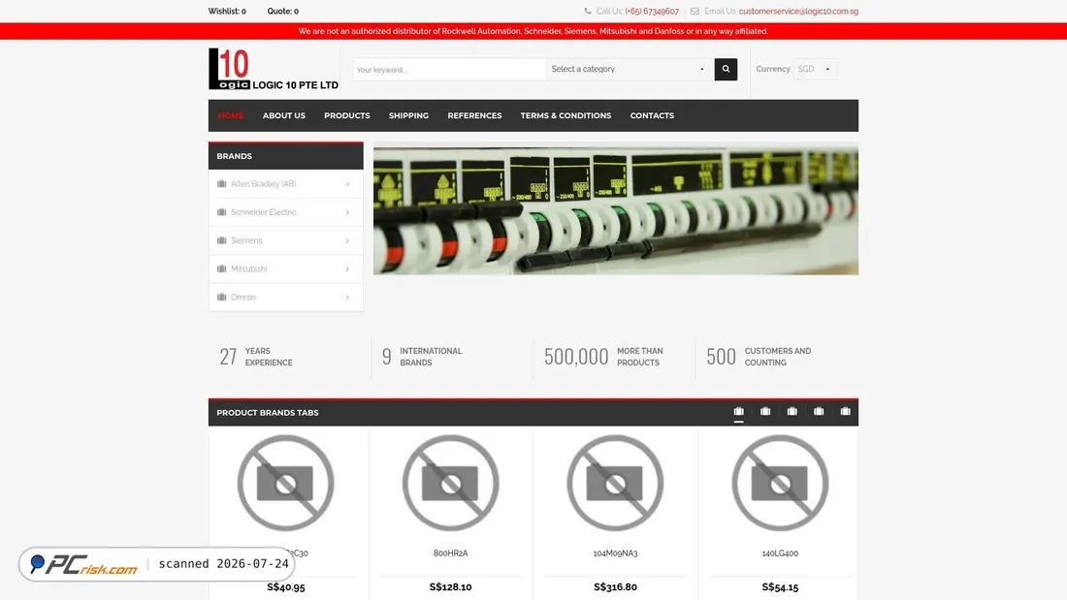1067x600 pixels.
Task: Click 500,000 MORE THAN PRODUCTS stat
Action: [x=603, y=357]
